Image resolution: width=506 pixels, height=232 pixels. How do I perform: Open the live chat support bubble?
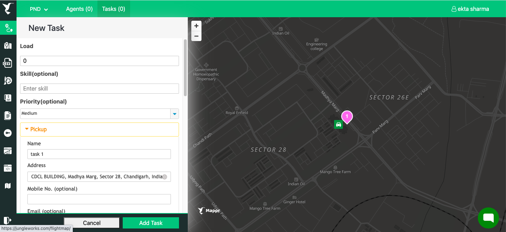click(x=488, y=218)
